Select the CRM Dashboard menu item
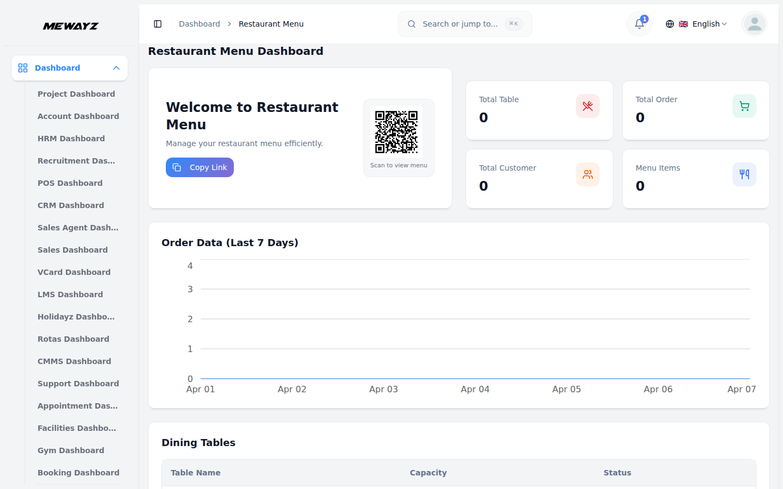Screen dimensions: 783x489 coord(71,205)
